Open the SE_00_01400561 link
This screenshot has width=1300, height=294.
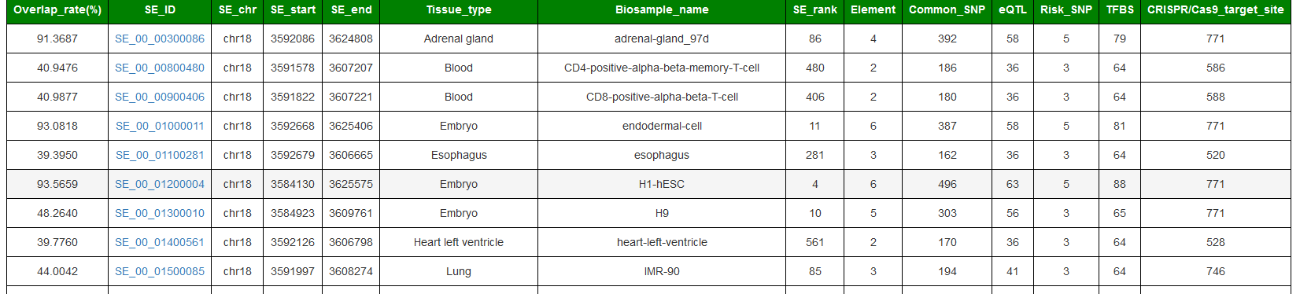(x=160, y=242)
